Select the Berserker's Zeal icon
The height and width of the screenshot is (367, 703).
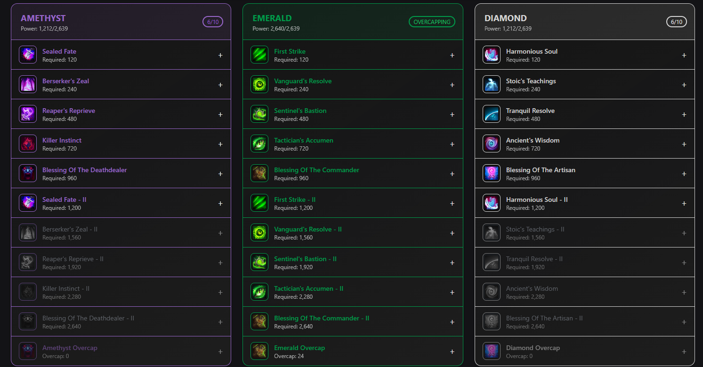pyautogui.click(x=28, y=85)
